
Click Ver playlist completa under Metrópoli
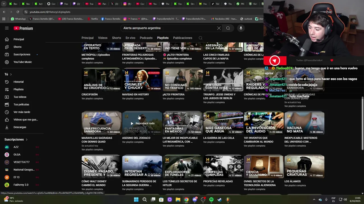click(x=92, y=63)
